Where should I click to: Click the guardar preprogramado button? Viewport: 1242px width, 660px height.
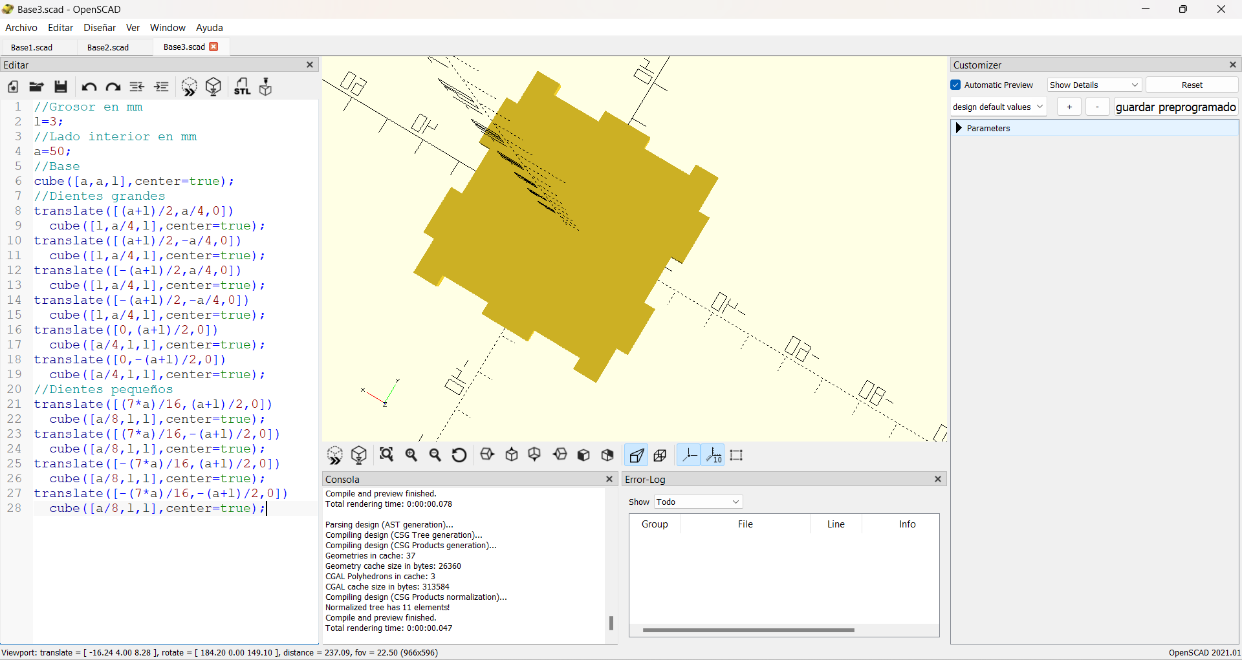tap(1175, 107)
